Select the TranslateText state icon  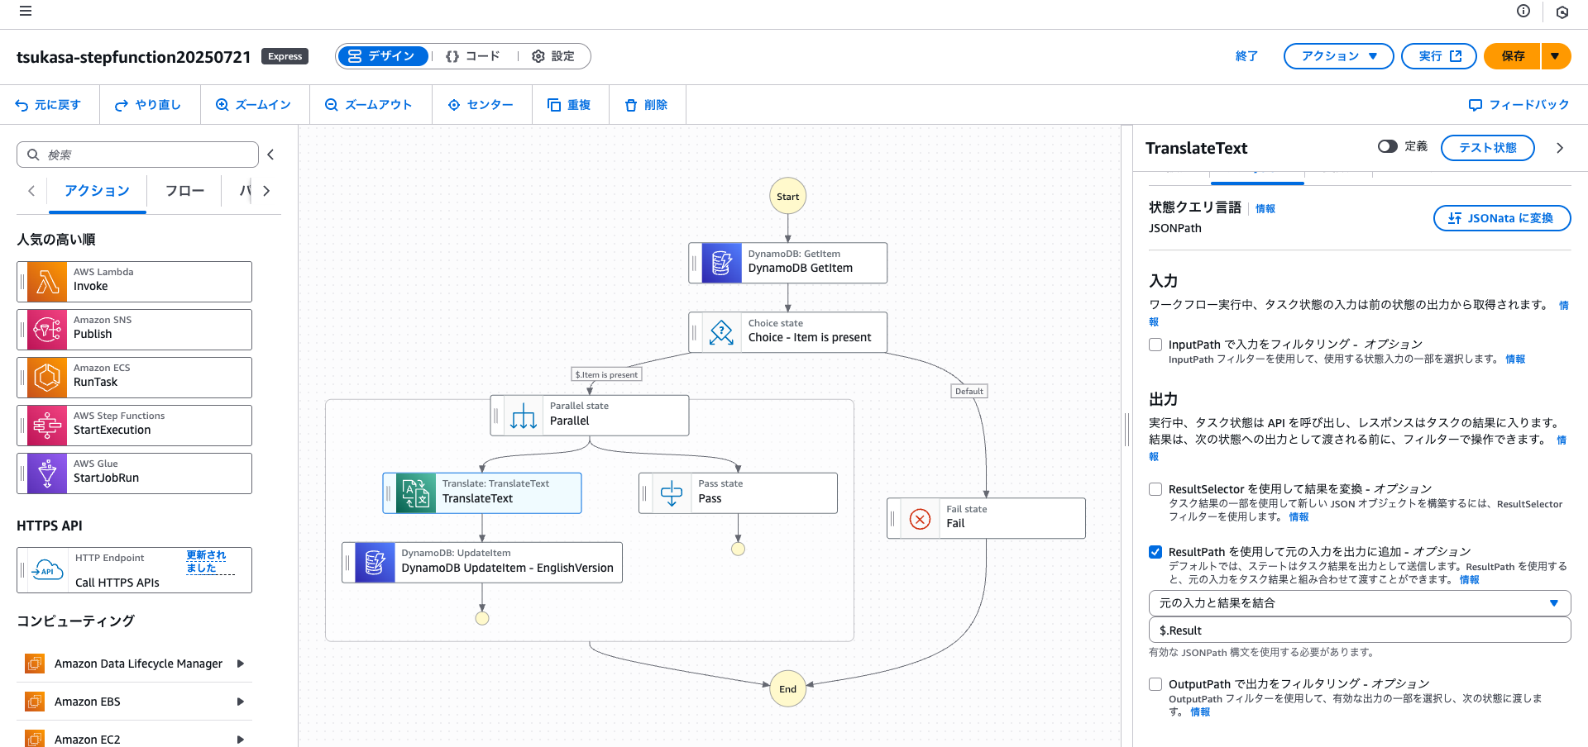(x=415, y=493)
